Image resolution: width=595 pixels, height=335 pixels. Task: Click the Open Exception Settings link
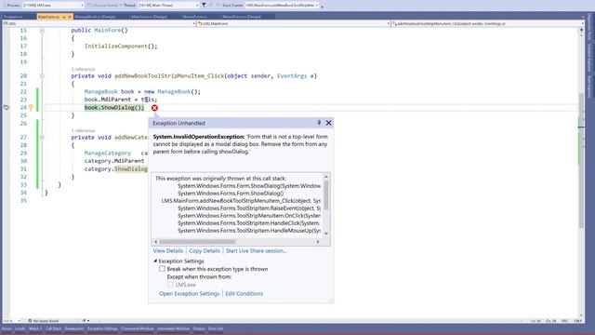[x=189, y=294]
